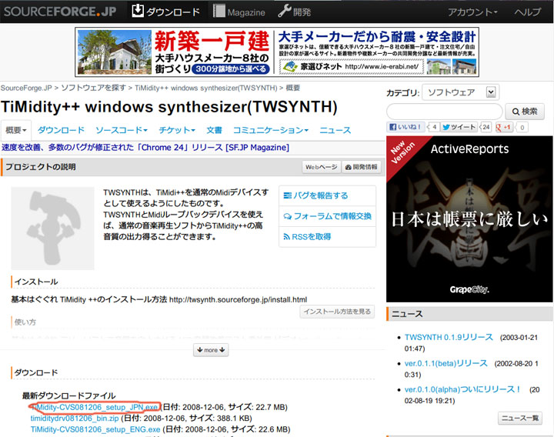Image resolution: width=554 pixels, height=437 pixels.
Task: Click the top house-builder banner ad
Action: click(x=277, y=52)
